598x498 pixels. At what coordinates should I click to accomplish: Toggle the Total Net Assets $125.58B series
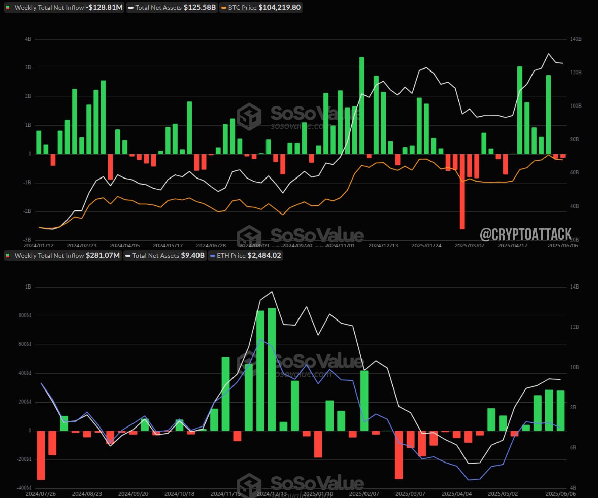point(172,7)
